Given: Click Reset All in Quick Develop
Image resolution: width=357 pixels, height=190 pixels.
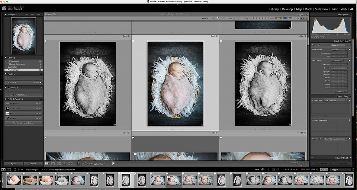Looking at the screenshot, I should [341, 91].
